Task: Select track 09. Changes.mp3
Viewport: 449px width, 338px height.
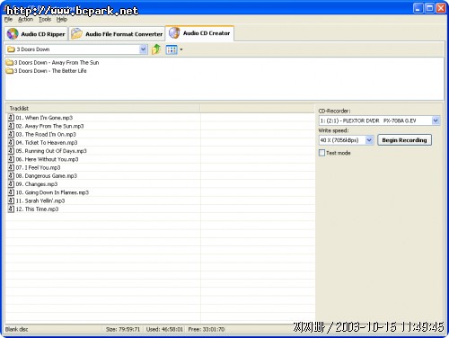Action: coord(37,184)
